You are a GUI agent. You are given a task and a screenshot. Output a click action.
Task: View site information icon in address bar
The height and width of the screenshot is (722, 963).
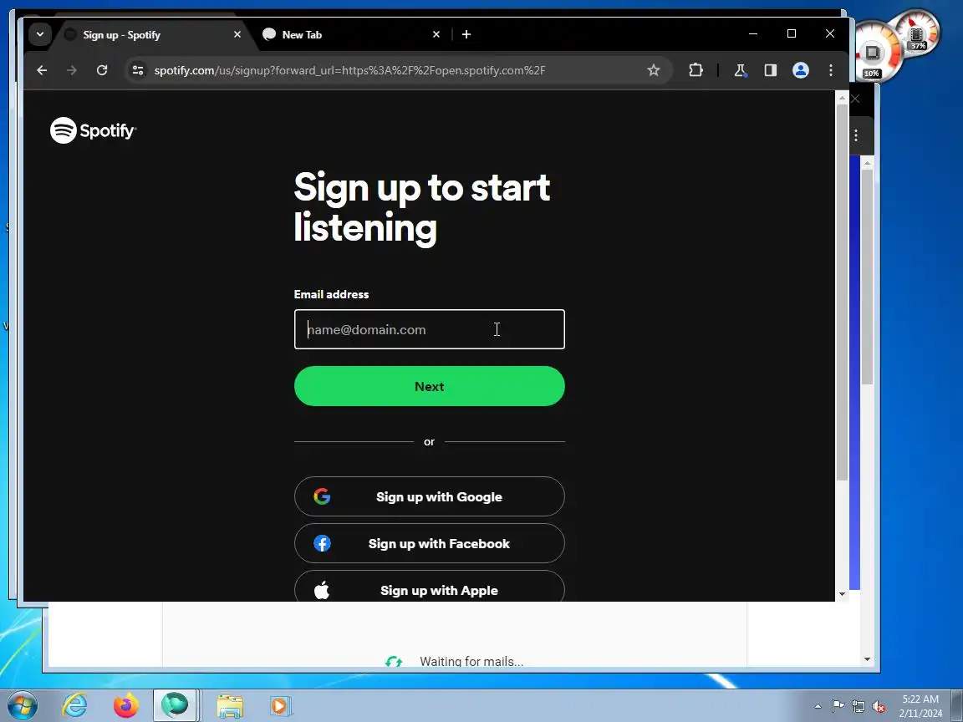[138, 70]
